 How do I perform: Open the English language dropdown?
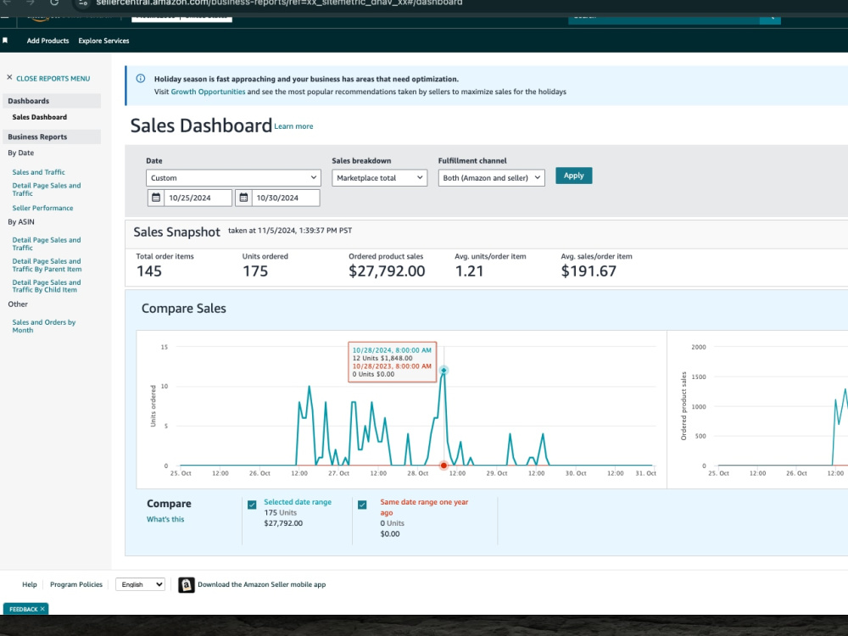(141, 584)
